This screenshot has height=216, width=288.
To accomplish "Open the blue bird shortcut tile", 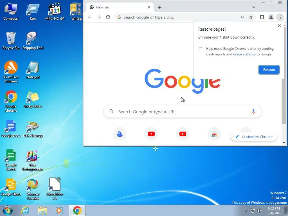I will (x=120, y=134).
